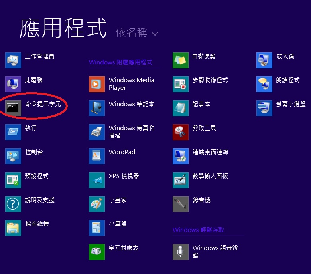Open the XPS 檢視器 viewer icon
Screen dimensions: 311x274
[97, 180]
